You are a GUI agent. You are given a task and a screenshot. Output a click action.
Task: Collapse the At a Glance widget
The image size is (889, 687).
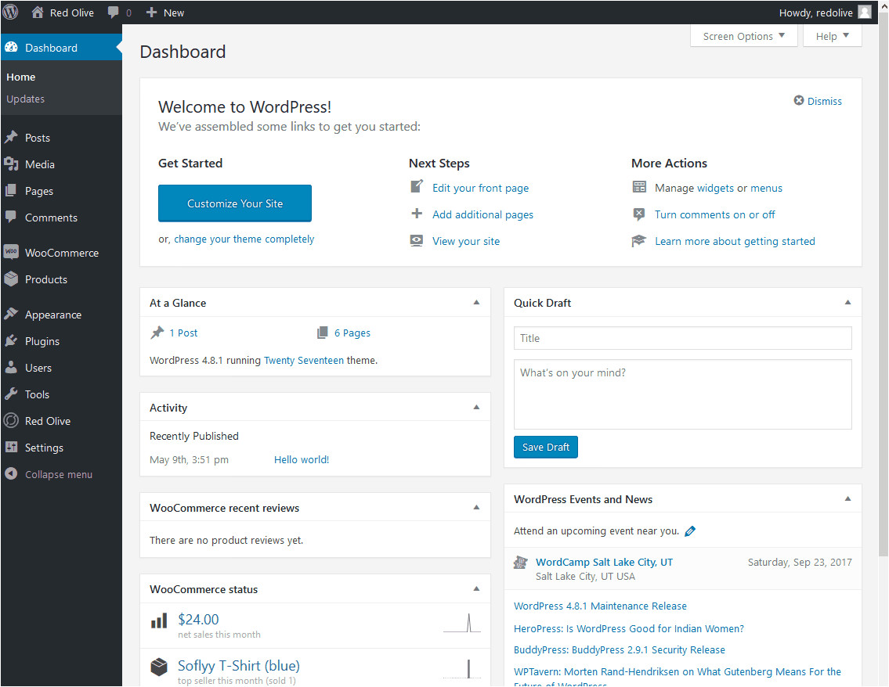[477, 303]
